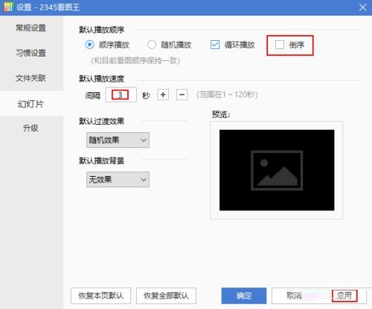Click the 默认过渡效果 section heading
This screenshot has height=309, width=372.
102,121
